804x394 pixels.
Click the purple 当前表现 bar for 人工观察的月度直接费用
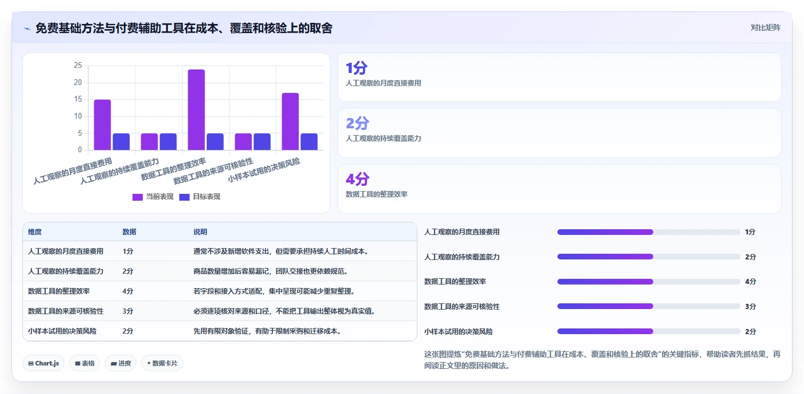[102, 125]
